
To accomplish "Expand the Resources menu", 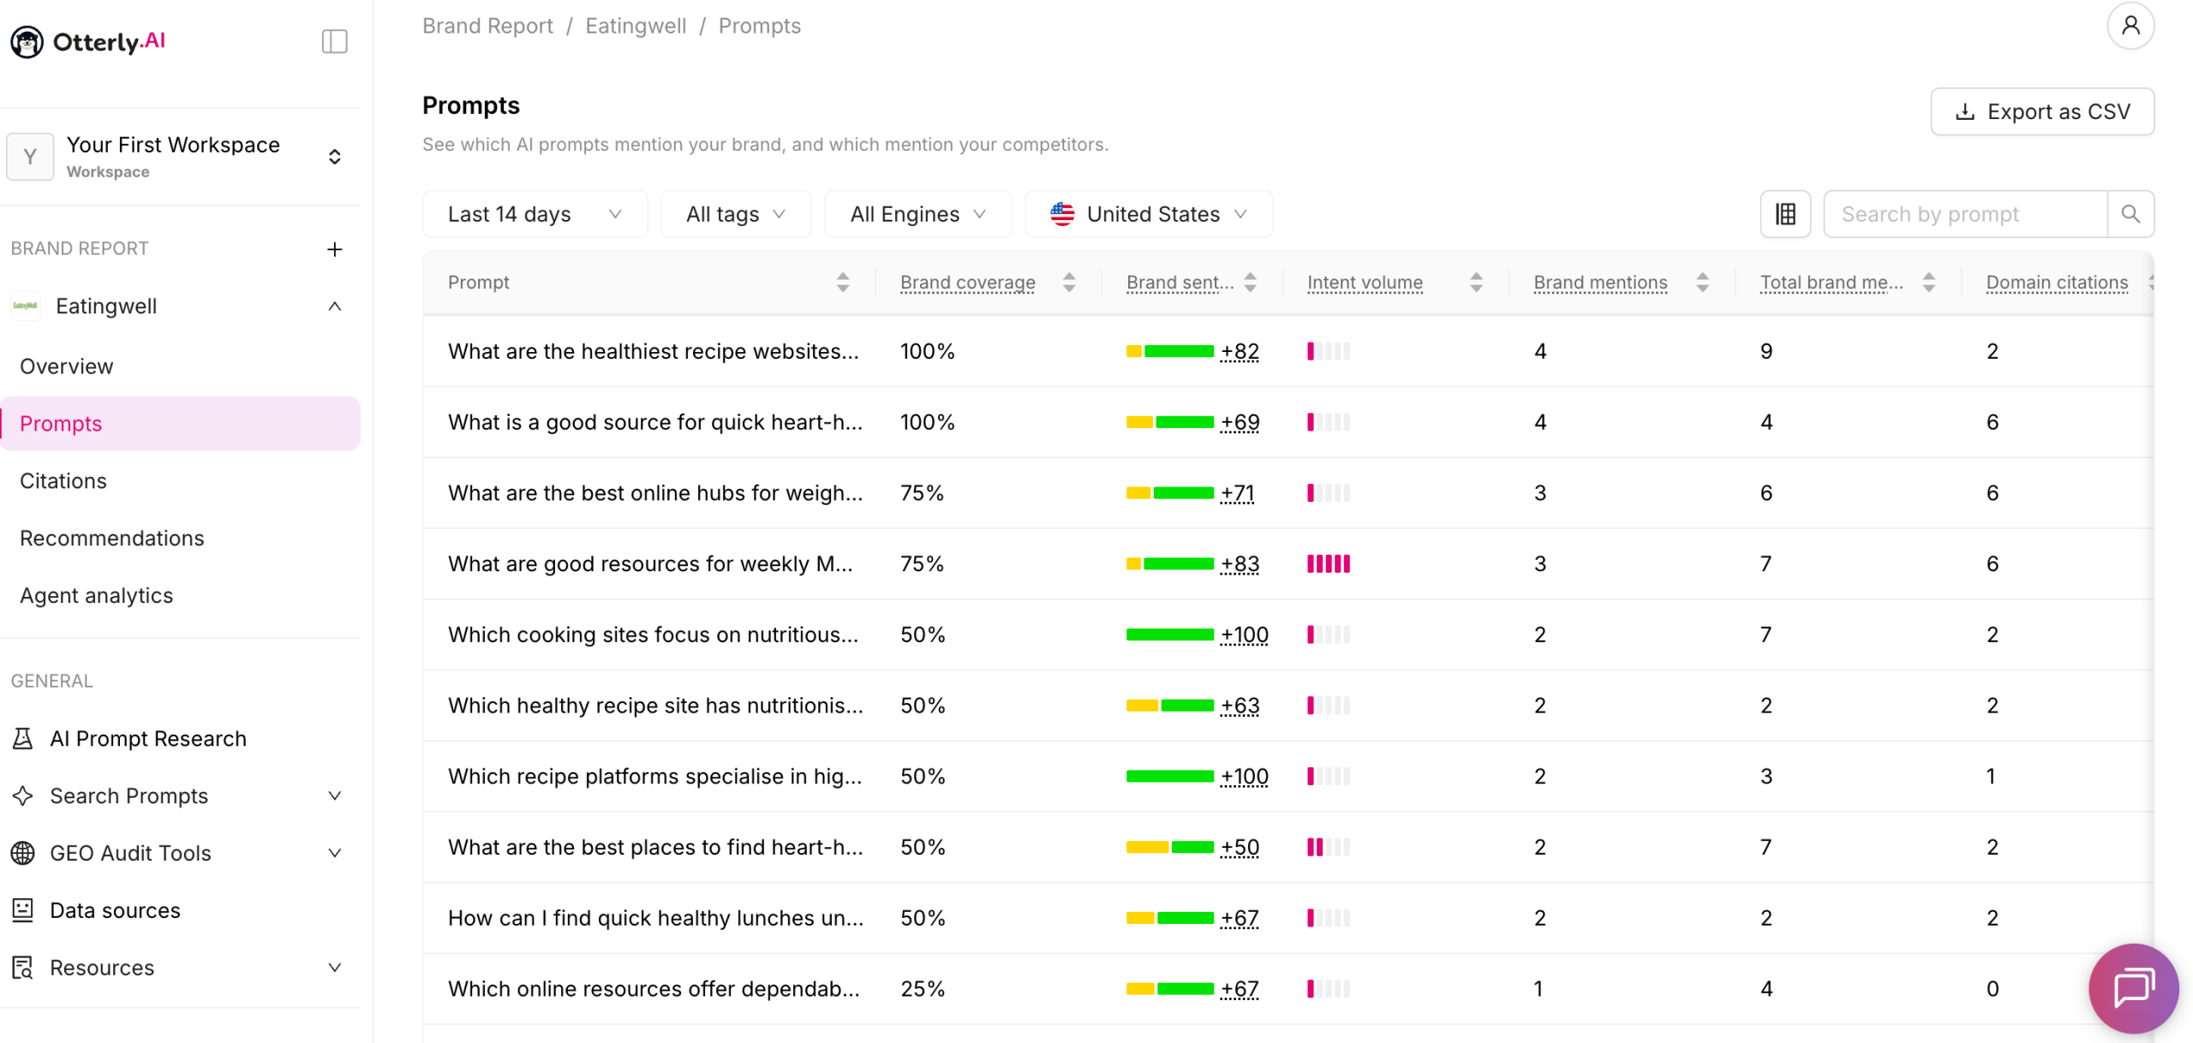I will click(335, 967).
